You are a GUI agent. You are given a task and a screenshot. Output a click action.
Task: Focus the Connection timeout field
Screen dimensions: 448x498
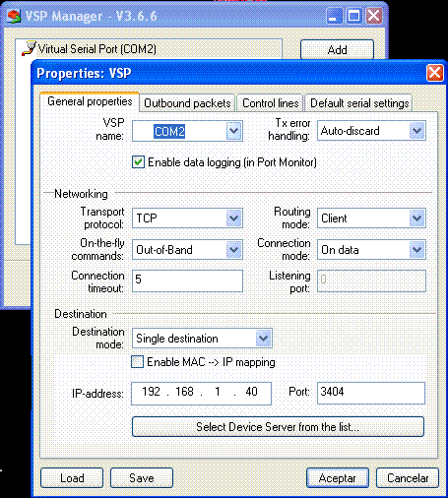pyautogui.click(x=187, y=280)
